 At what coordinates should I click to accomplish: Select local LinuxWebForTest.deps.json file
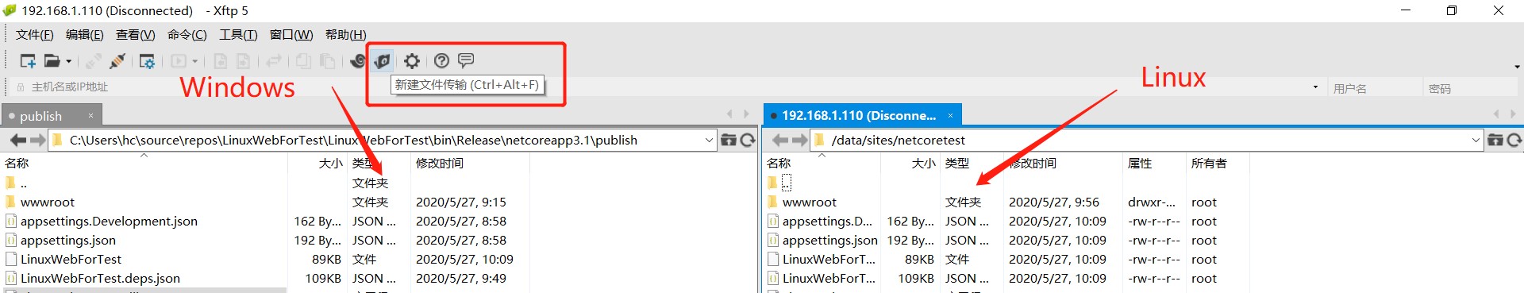[x=100, y=279]
